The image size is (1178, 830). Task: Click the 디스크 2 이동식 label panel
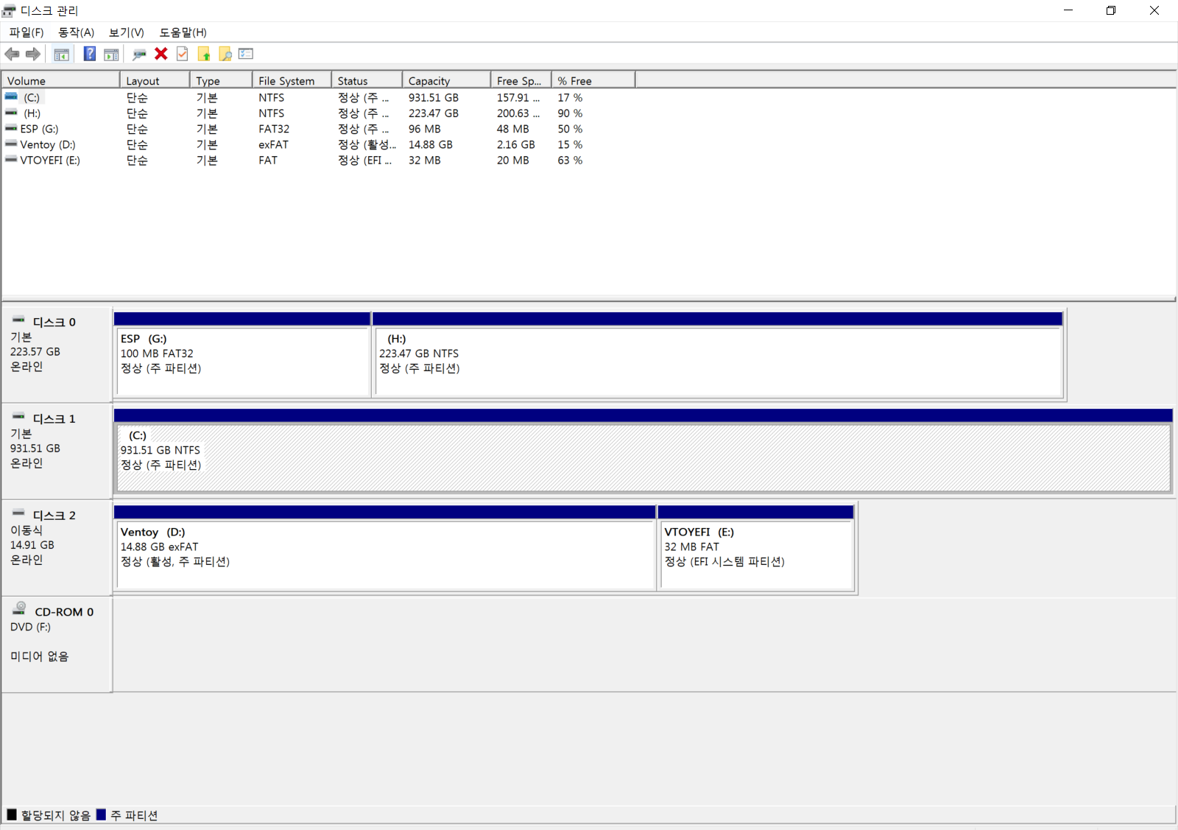(x=57, y=548)
